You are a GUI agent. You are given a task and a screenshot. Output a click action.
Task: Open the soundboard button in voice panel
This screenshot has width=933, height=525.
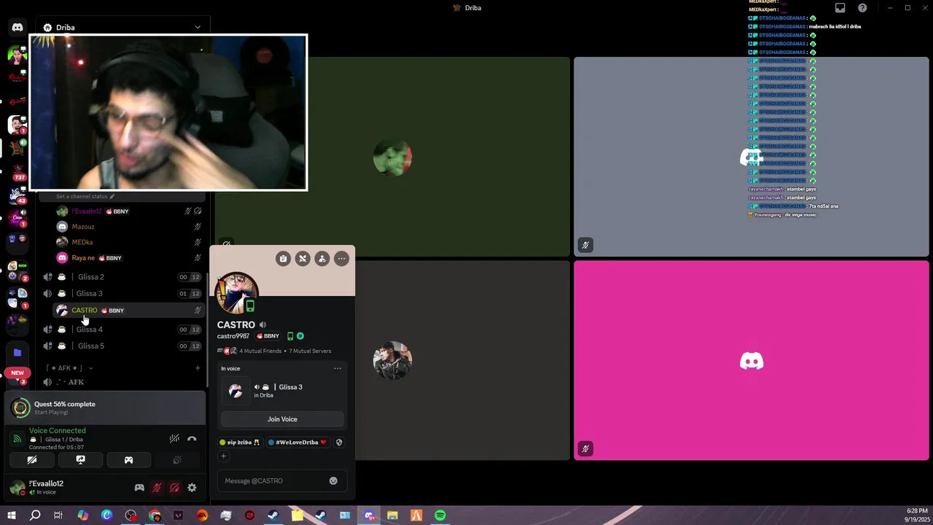pyautogui.click(x=176, y=460)
